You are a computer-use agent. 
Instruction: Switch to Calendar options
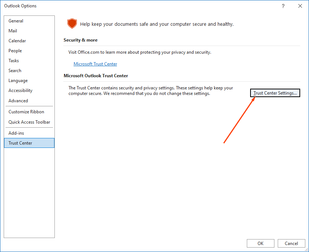point(17,40)
